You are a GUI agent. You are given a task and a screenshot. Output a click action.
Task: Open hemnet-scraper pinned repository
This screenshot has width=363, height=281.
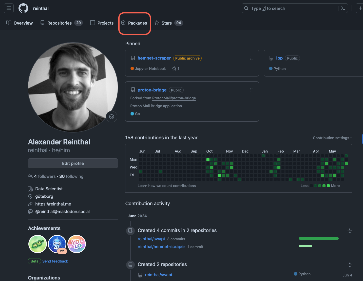point(154,58)
